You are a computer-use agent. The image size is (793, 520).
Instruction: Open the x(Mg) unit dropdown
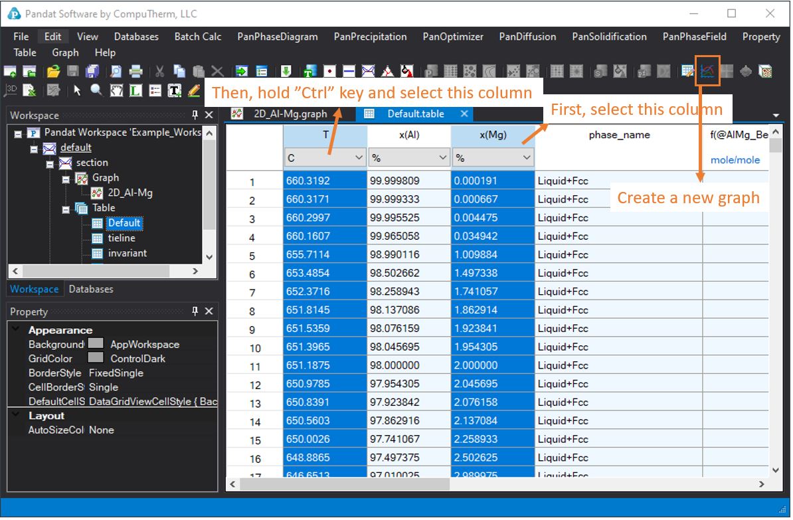tap(527, 158)
